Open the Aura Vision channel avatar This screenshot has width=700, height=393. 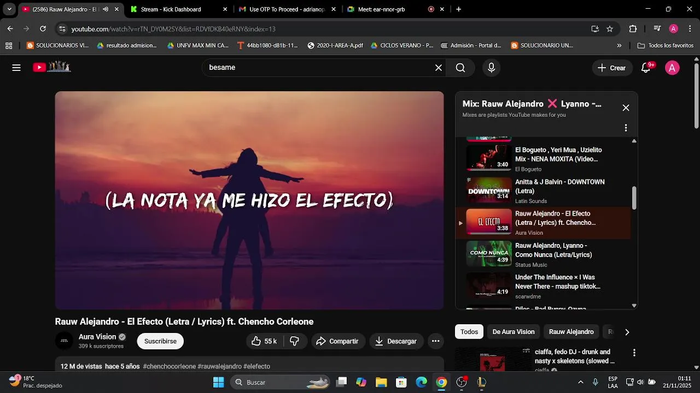pyautogui.click(x=64, y=341)
